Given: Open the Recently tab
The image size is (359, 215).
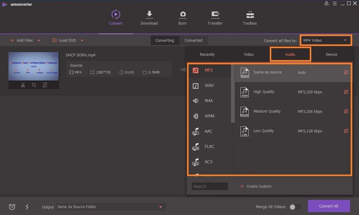Looking at the screenshot, I should point(207,54).
